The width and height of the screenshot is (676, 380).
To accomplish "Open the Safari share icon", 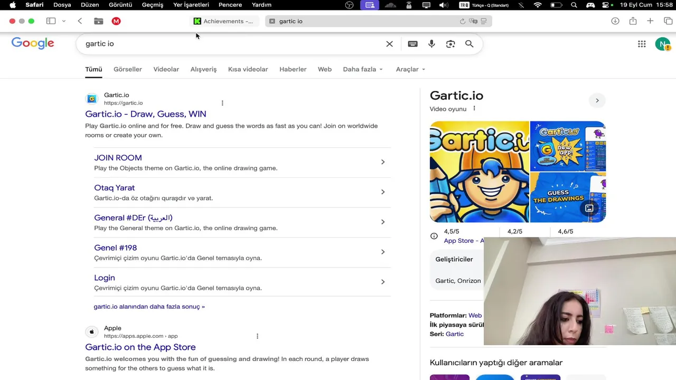I will pos(633,21).
